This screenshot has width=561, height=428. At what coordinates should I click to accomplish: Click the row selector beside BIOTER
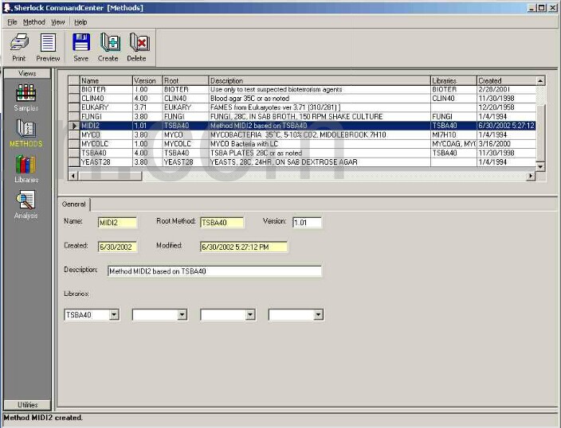coord(74,89)
